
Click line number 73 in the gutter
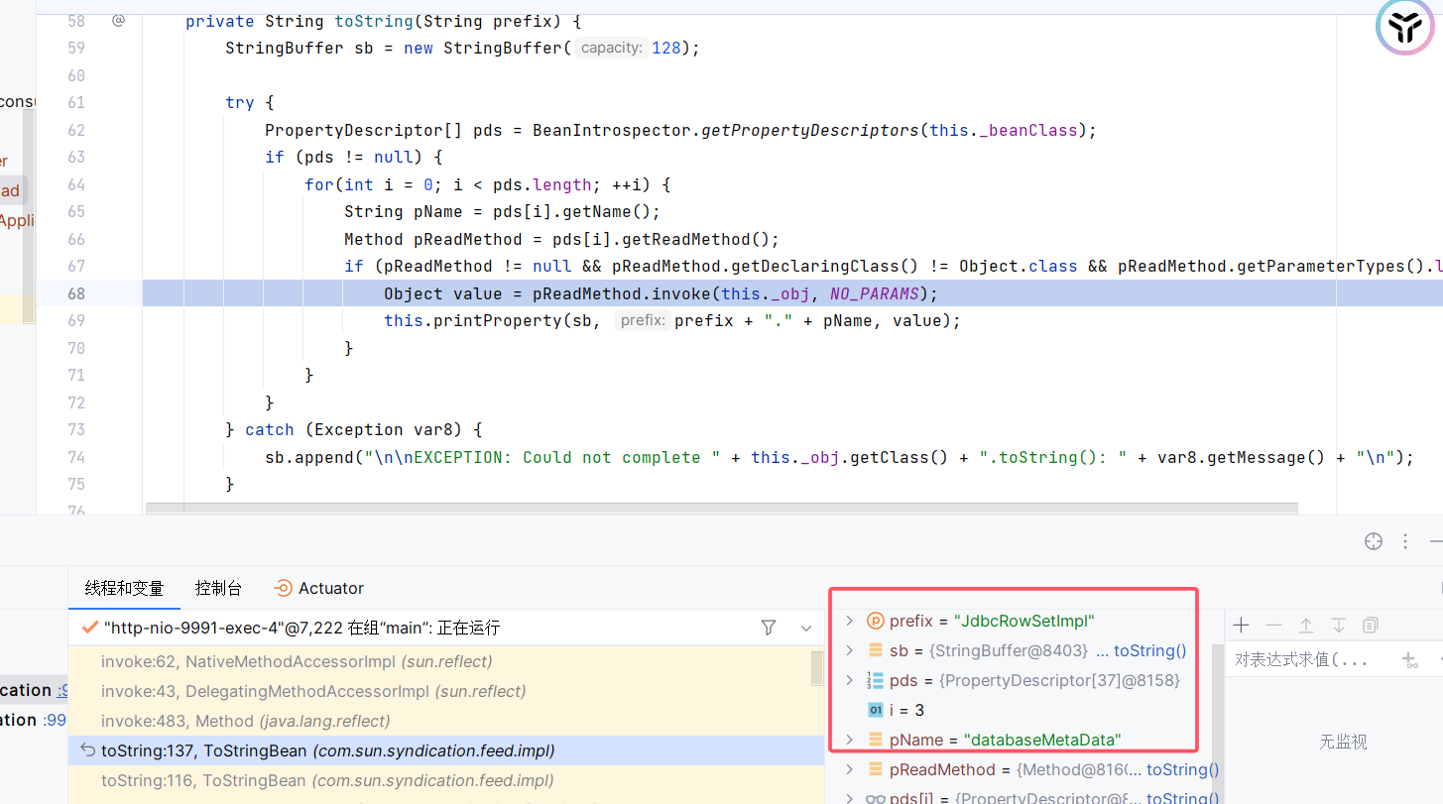[x=76, y=429]
